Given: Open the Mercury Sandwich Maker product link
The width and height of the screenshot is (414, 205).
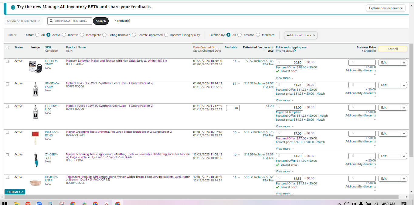Looking at the screenshot, I should (116, 61).
